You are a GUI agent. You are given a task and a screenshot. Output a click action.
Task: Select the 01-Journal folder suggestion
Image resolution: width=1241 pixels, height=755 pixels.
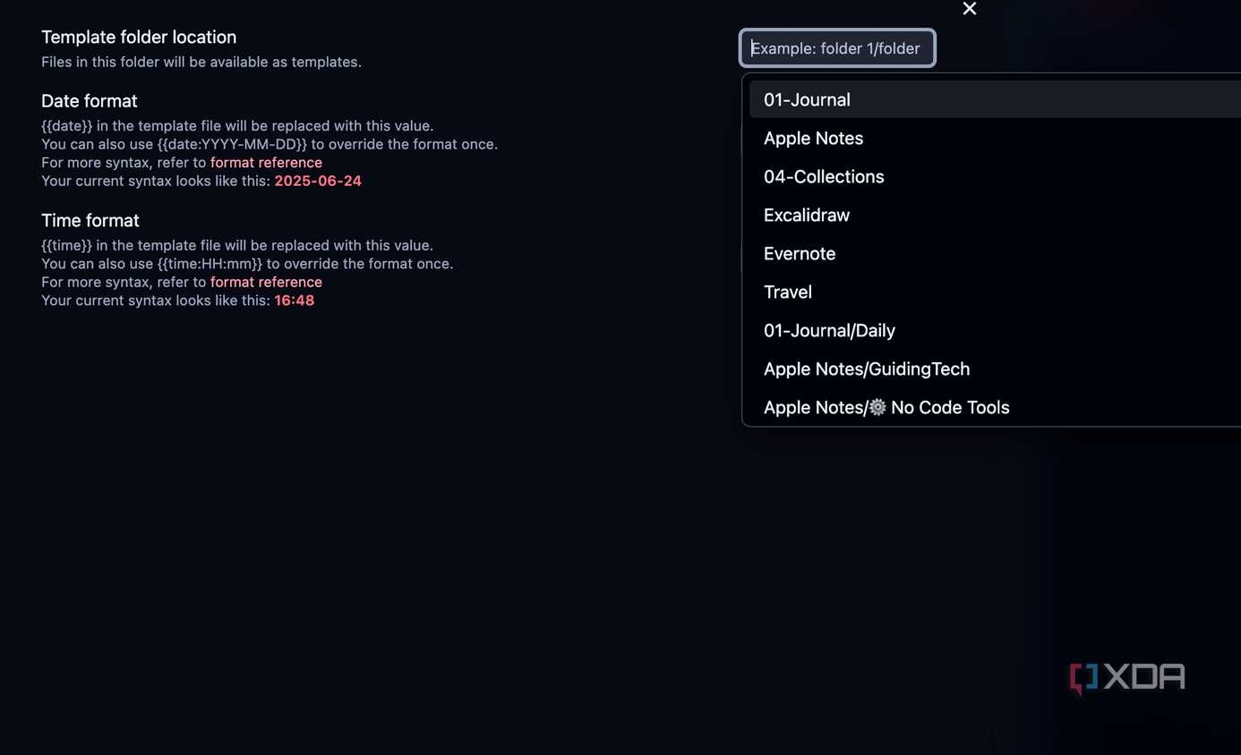[995, 99]
